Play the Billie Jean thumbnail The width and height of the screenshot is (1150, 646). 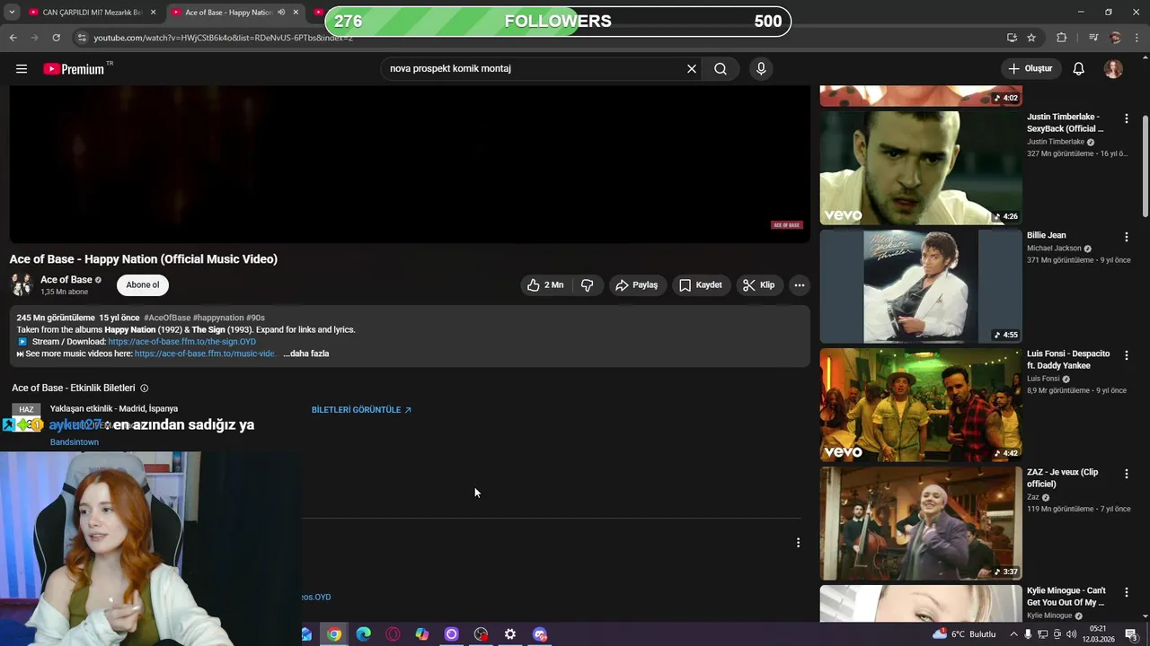[x=921, y=286]
